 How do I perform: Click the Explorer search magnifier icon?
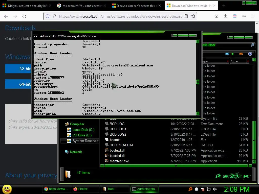point(252,45)
